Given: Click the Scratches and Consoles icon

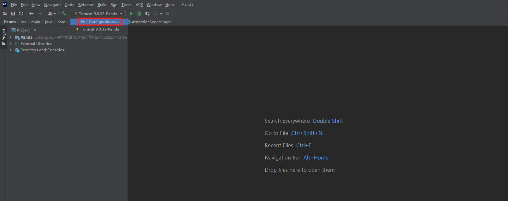Looking at the screenshot, I should (17, 50).
